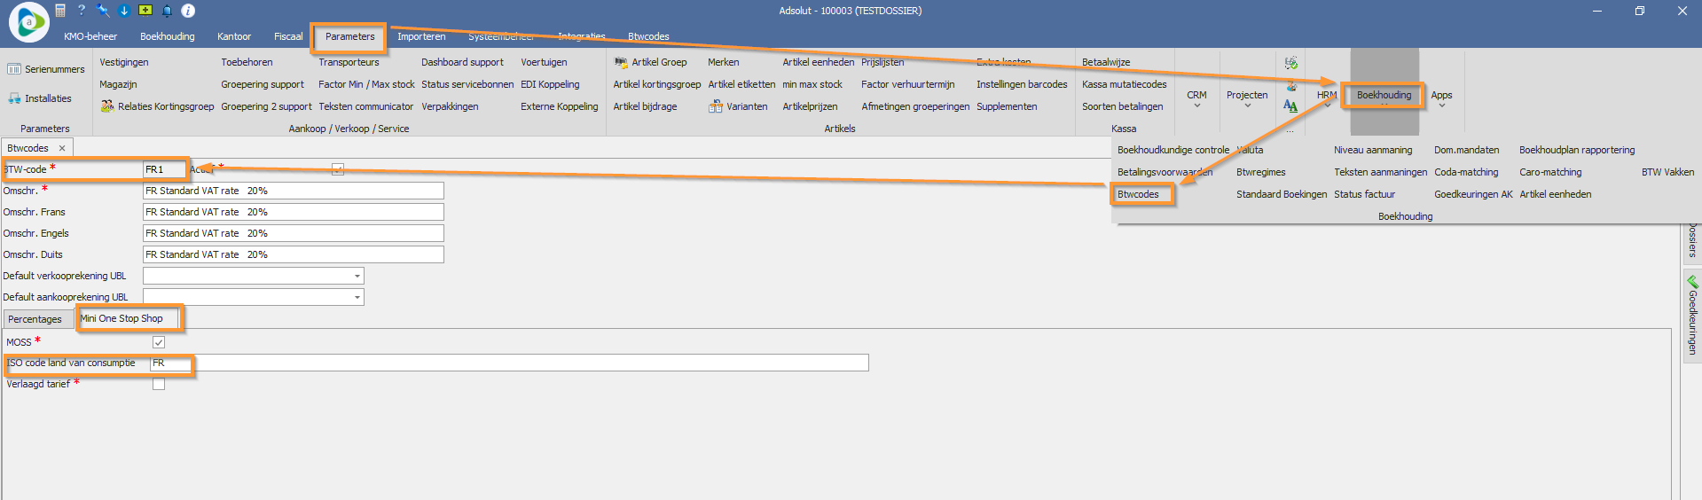
Task: Open Coda-matching
Action: [1466, 172]
